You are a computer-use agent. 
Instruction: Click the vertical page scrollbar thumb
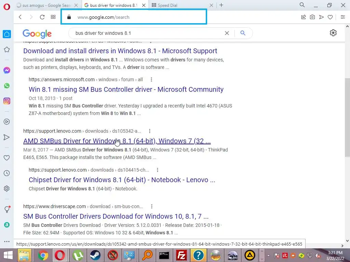pos(347,118)
